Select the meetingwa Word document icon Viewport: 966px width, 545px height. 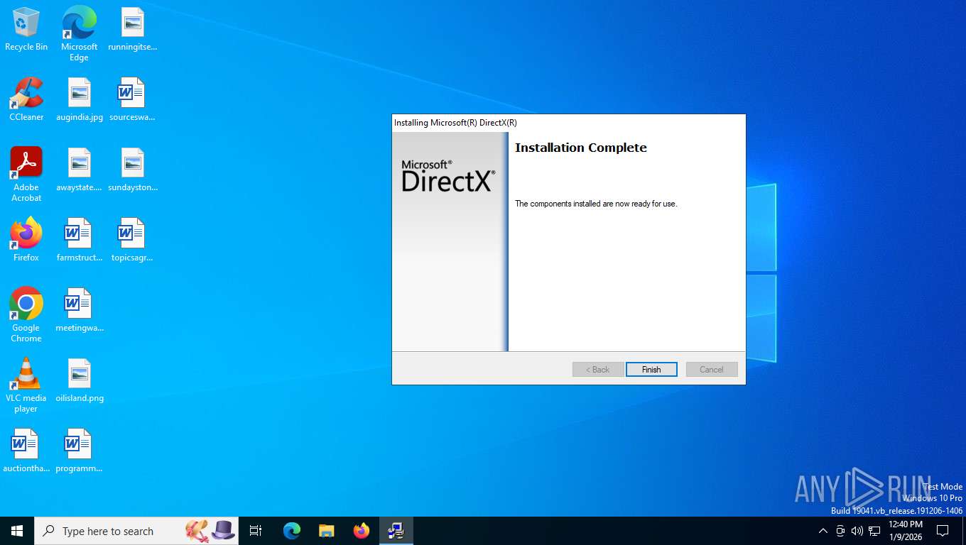[80, 310]
